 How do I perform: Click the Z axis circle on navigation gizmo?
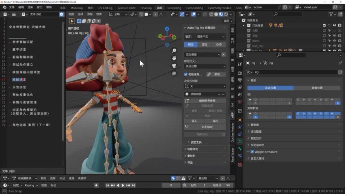(x=167, y=29)
